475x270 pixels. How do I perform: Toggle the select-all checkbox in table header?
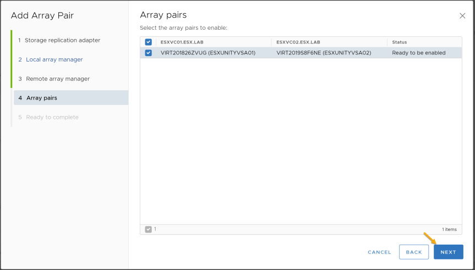tap(148, 42)
